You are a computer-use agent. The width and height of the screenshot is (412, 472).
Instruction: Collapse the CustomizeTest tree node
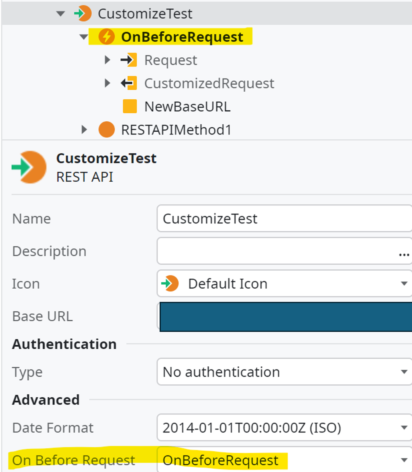point(60,14)
